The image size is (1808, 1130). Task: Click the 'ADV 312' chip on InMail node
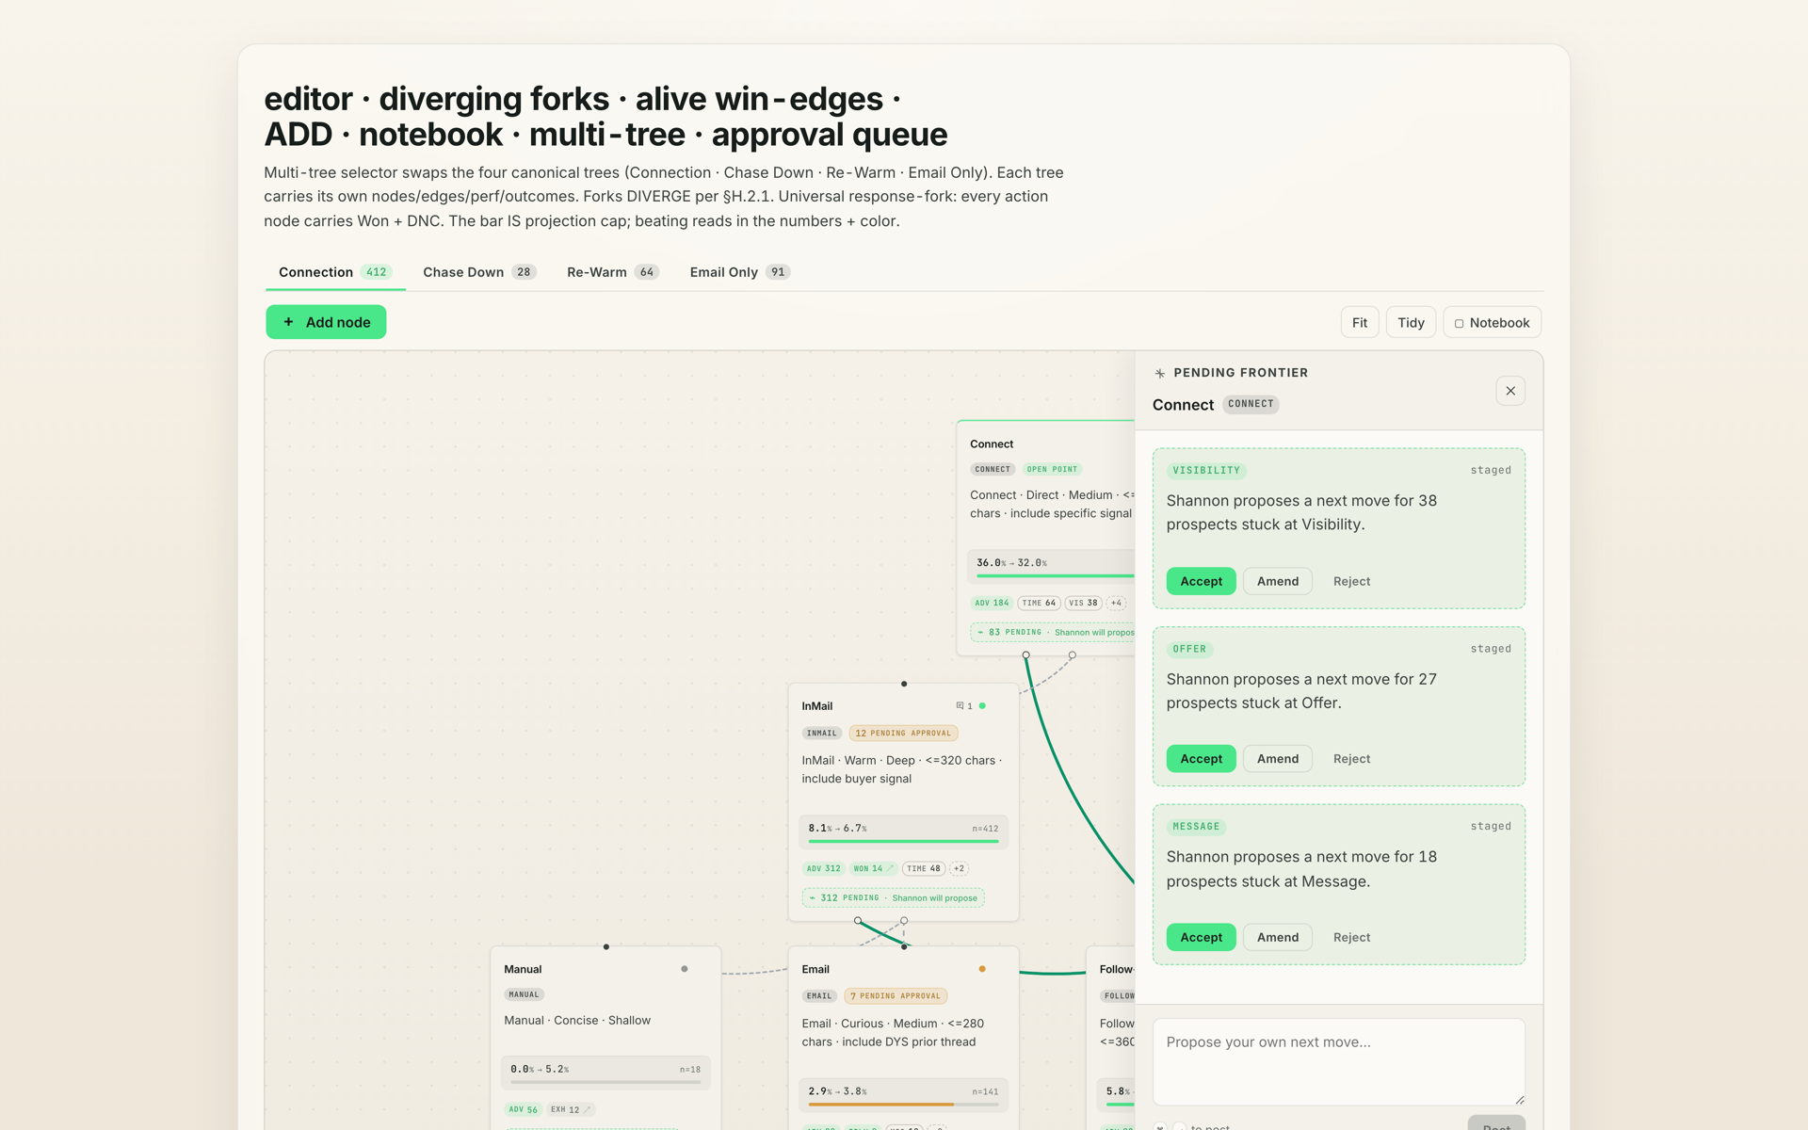pos(823,868)
